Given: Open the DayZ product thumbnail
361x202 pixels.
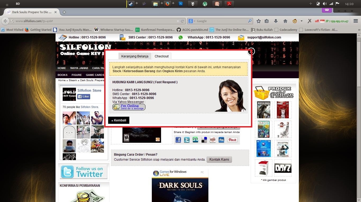Looking at the screenshot, I should [283, 168].
